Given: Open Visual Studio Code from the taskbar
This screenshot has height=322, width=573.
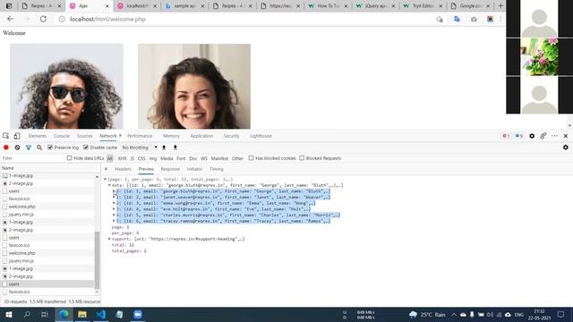Looking at the screenshot, I should [x=101, y=314].
